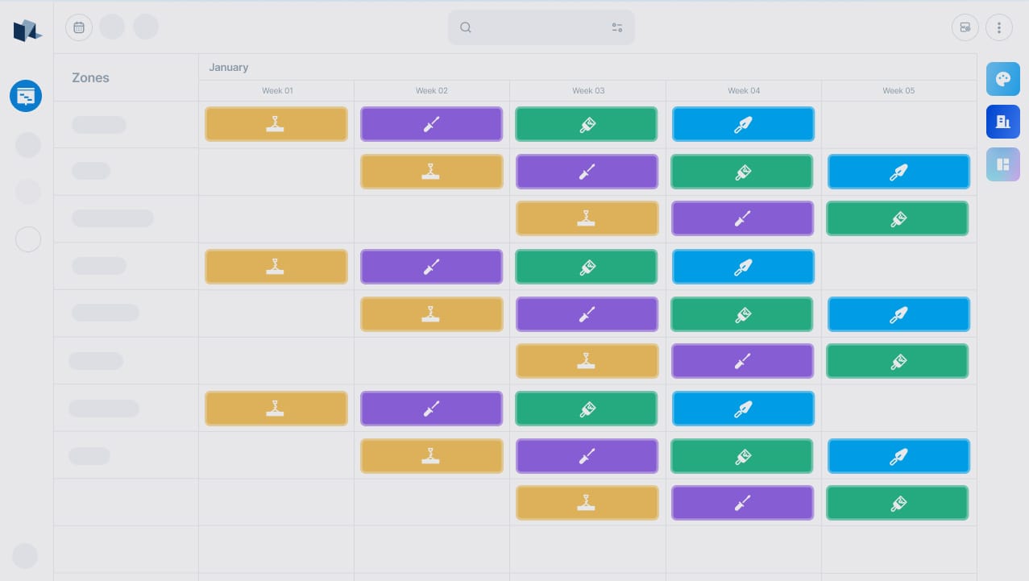Select the green paintbrush task in the top row
The image size is (1029, 581).
(x=587, y=124)
